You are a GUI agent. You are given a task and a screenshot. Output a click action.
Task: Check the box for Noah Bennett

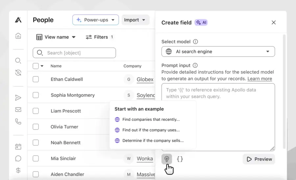click(x=36, y=143)
